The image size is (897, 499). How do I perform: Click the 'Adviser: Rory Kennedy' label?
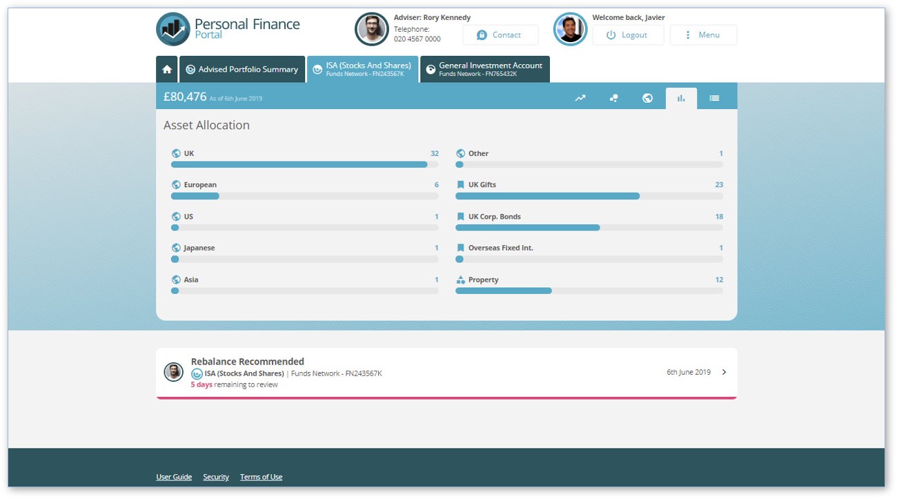point(432,18)
